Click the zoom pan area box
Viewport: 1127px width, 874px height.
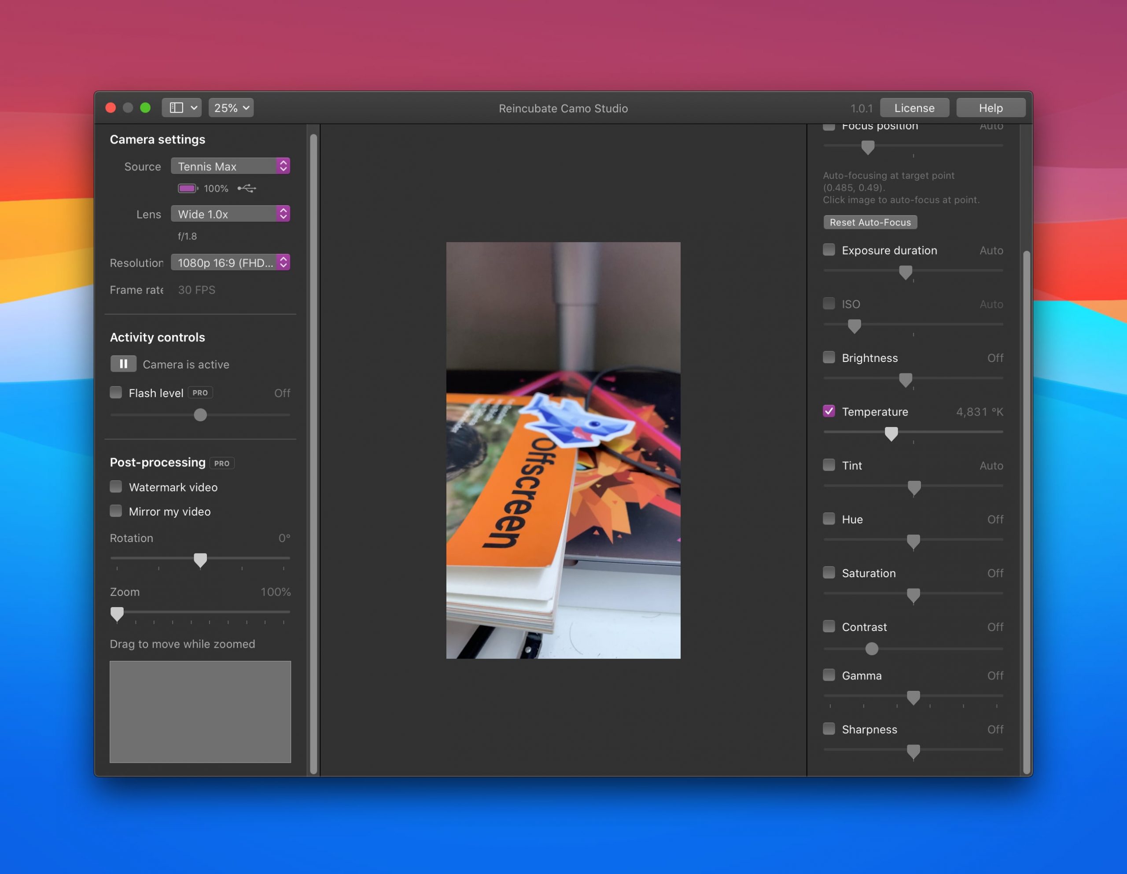coord(200,712)
